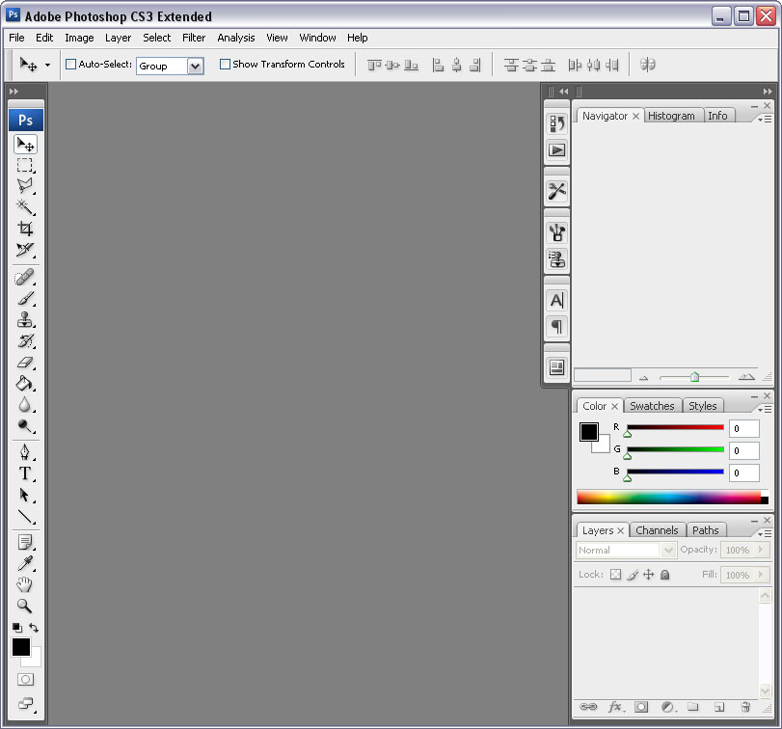Viewport: 782px width, 729px height.
Task: Click the color spectrum ramp bar
Action: pos(672,498)
